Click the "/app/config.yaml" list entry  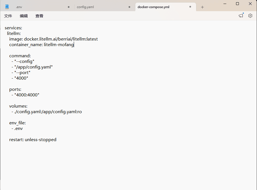click(32, 67)
